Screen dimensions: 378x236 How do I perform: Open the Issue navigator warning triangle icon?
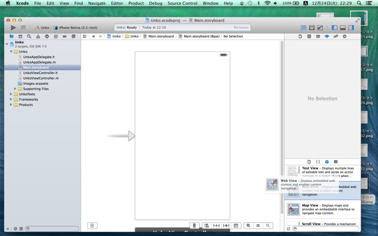38,36
